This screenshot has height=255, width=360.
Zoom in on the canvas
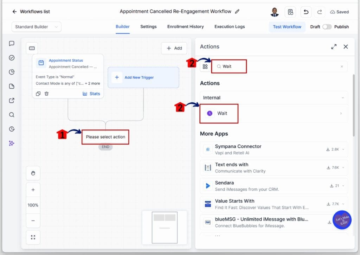pos(33,190)
